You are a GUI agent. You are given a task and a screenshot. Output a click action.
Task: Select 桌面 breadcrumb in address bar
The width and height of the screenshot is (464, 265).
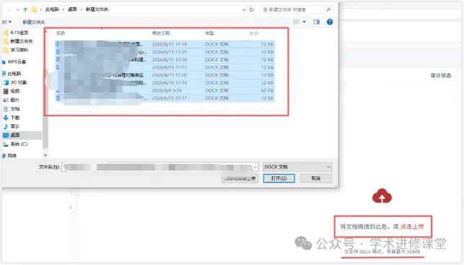pos(72,9)
